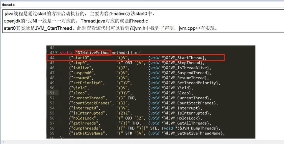
Task: Click the "JNINativeMethod" type name in code
Action: pyautogui.click(x=93, y=52)
